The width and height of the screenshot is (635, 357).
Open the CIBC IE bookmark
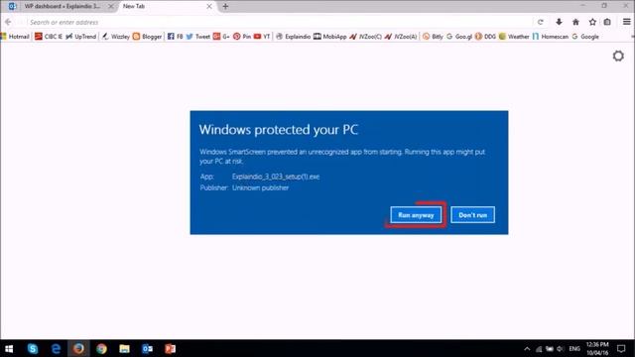(49, 37)
